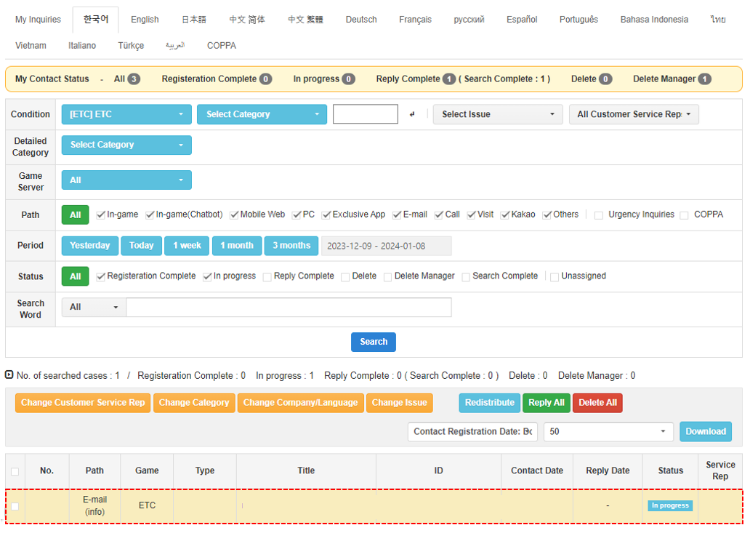
Task: Click the Change Category button
Action: 194,403
